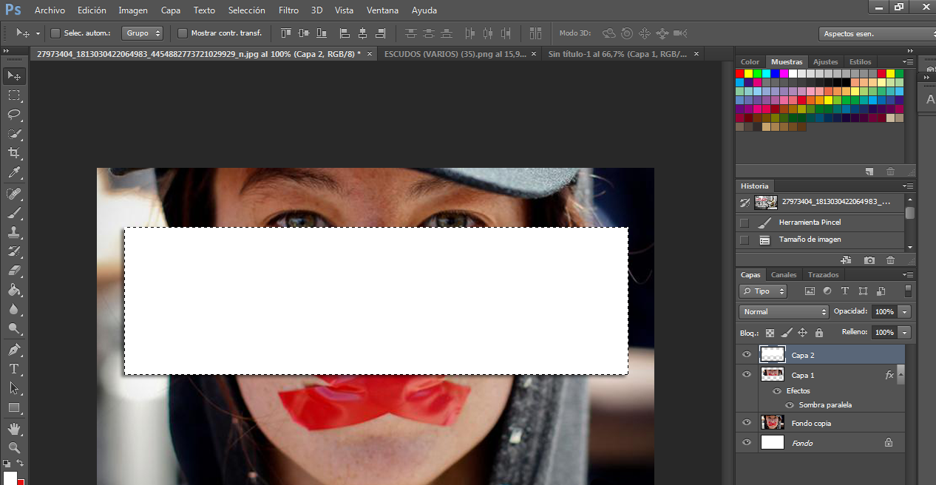Open the Grupo dropdown
The image size is (936, 485).
[143, 33]
